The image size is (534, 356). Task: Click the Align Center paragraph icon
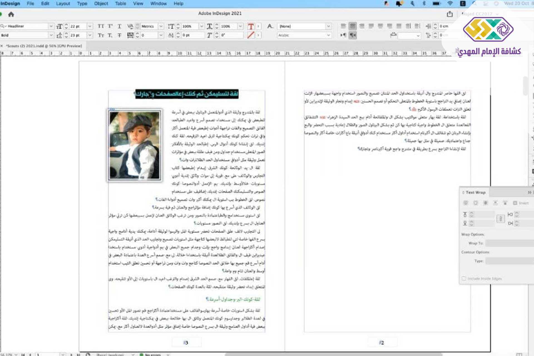353,26
